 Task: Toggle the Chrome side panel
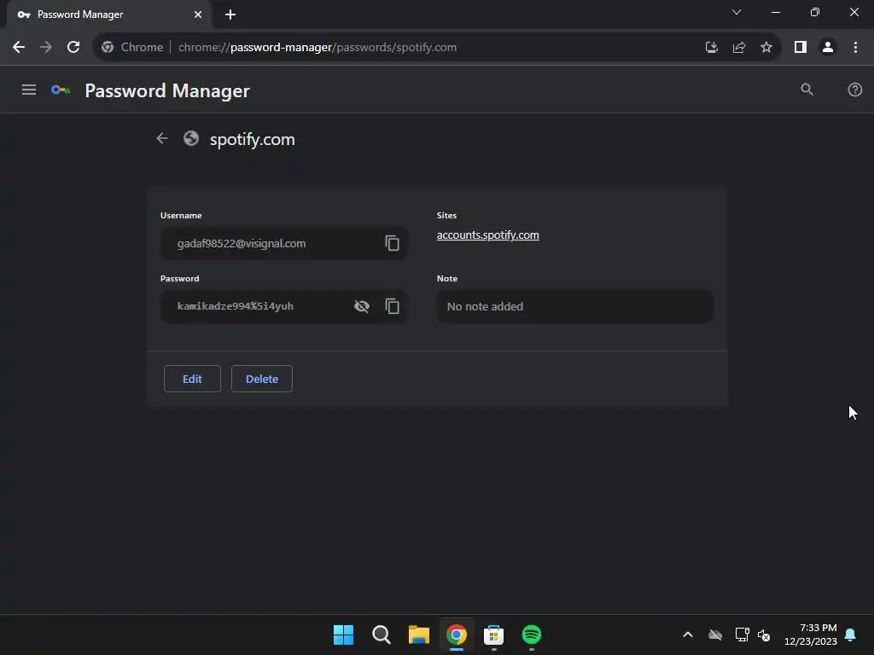(801, 48)
